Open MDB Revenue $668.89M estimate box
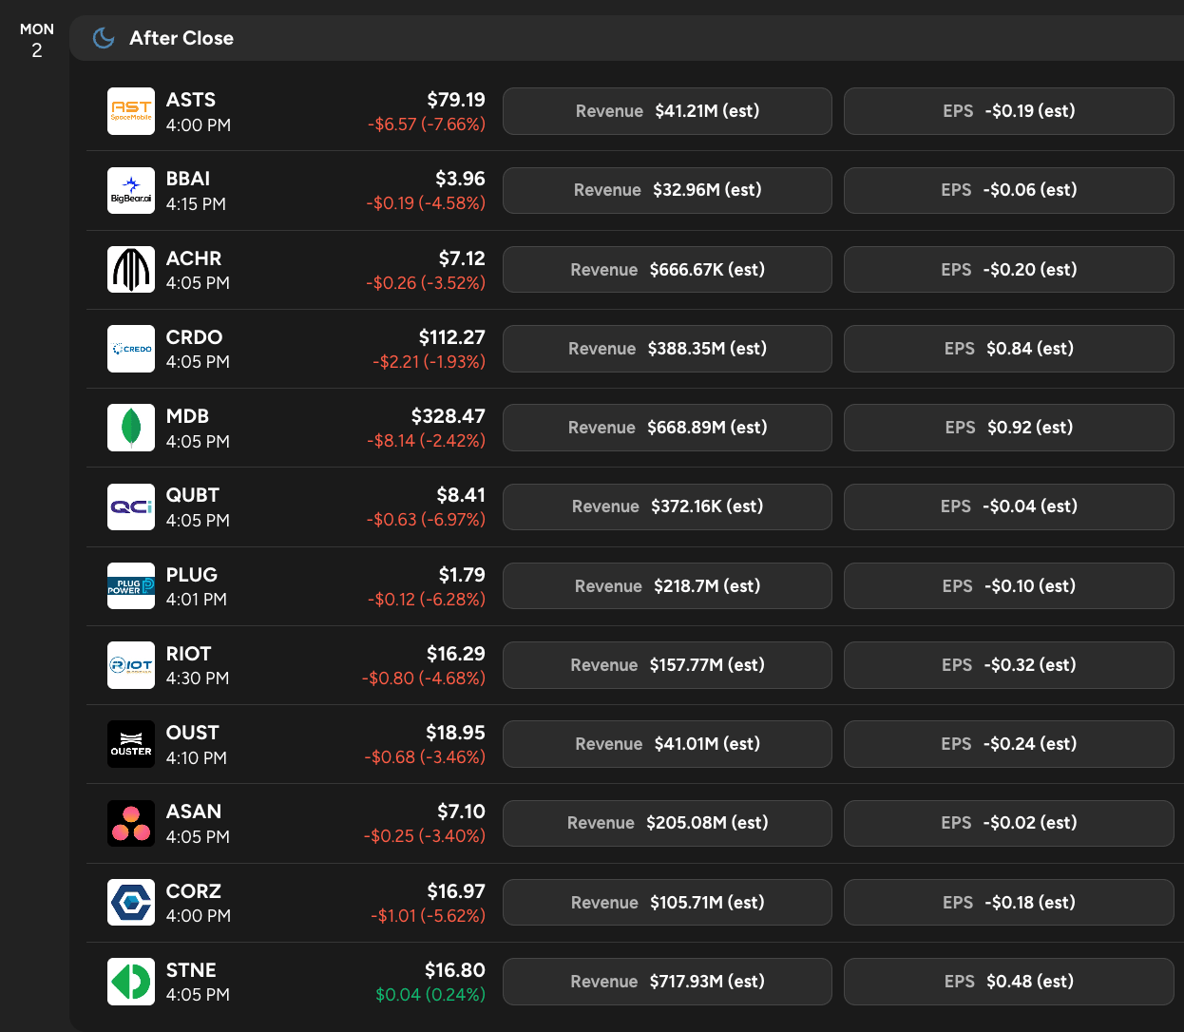This screenshot has height=1032, width=1184. [667, 428]
